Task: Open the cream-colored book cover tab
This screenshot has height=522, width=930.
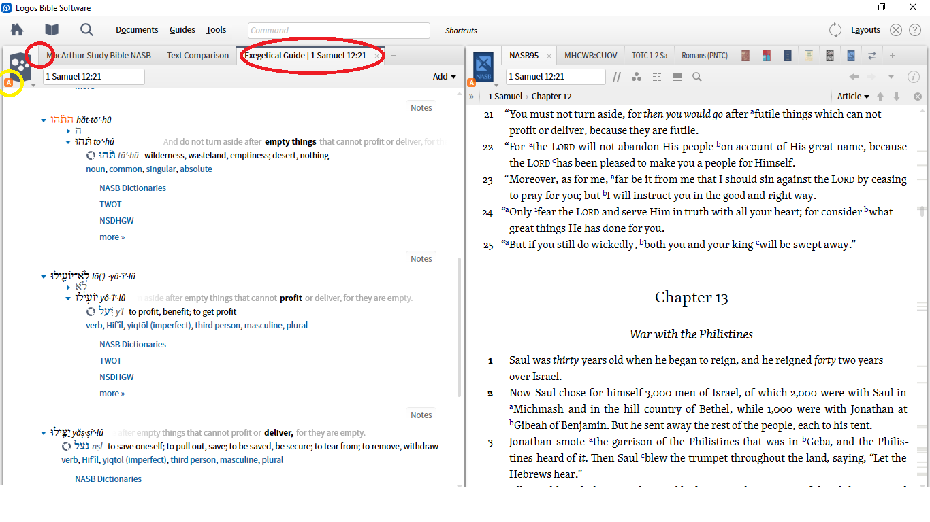Action: 809,56
